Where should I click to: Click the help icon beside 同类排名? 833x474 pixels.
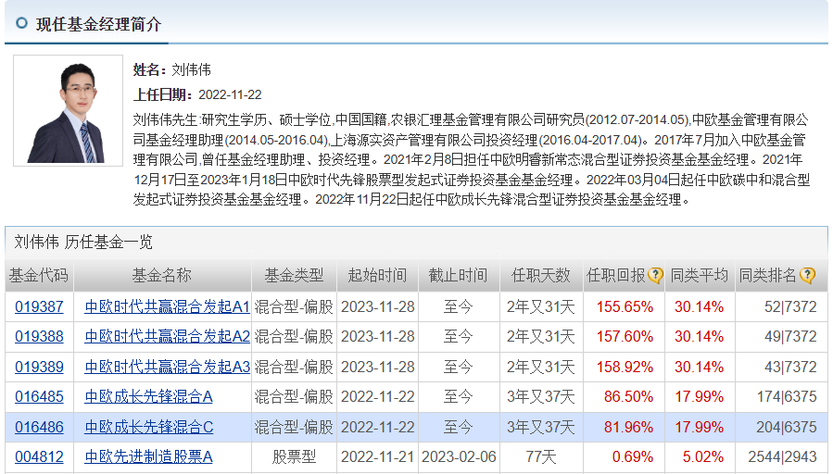tap(807, 276)
